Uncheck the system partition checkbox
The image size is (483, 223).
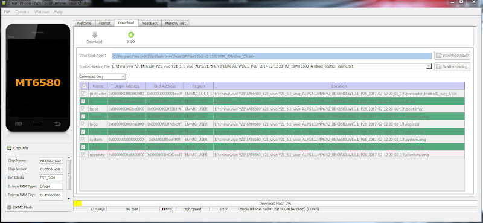[x=83, y=140]
